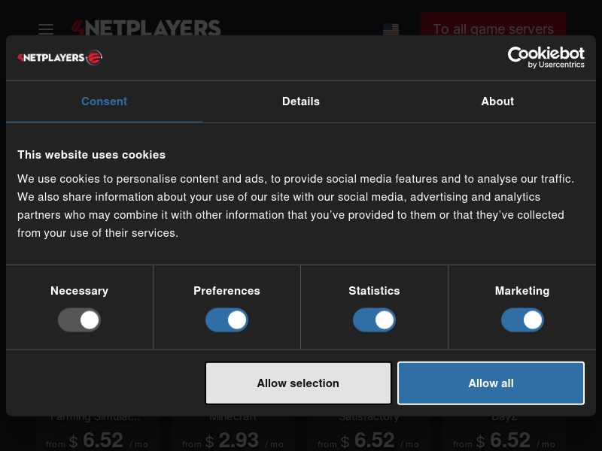Click the Allow selection button
The image size is (602, 451).
(298, 383)
